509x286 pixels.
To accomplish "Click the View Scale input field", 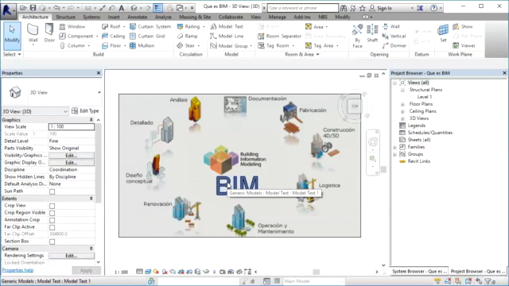I will coord(72,127).
